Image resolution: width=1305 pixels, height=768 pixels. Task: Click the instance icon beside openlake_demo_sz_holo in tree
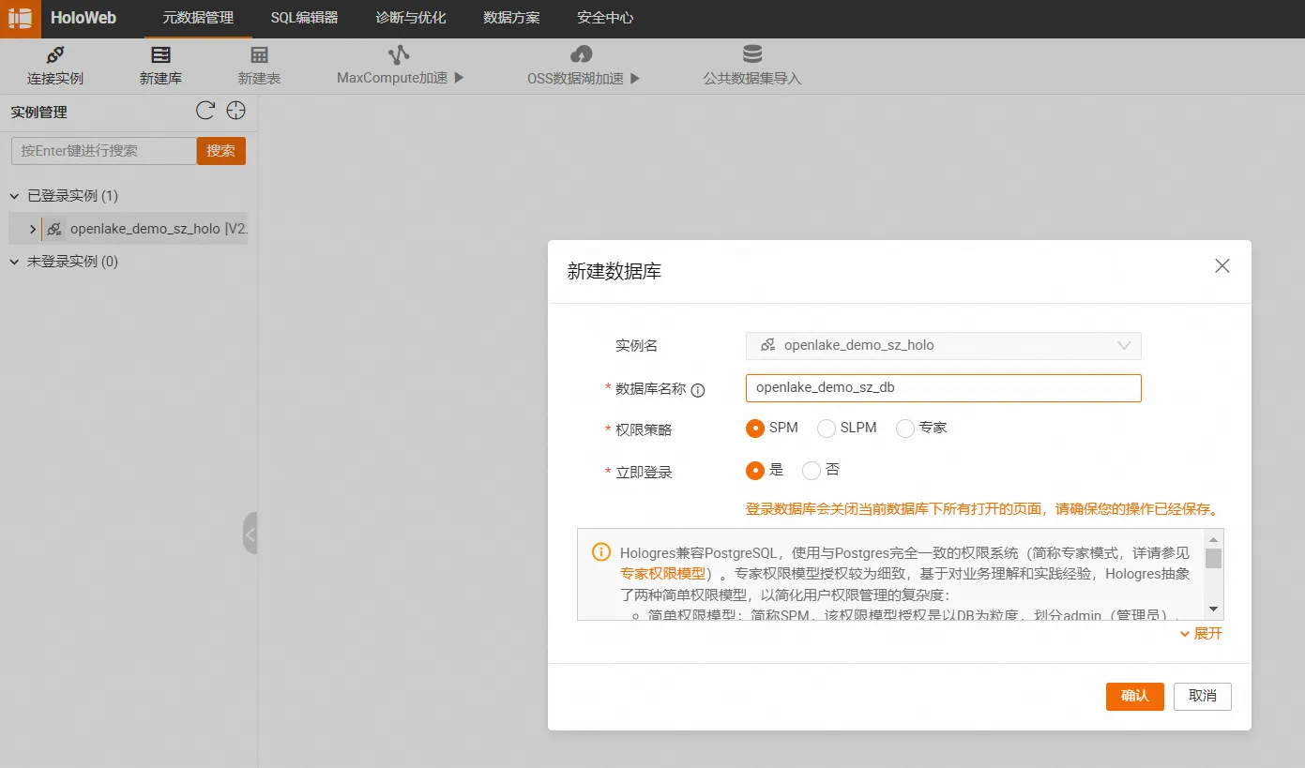point(54,229)
